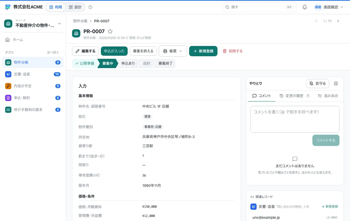Open 物件台帳 app in sidebar

click(x=33, y=62)
